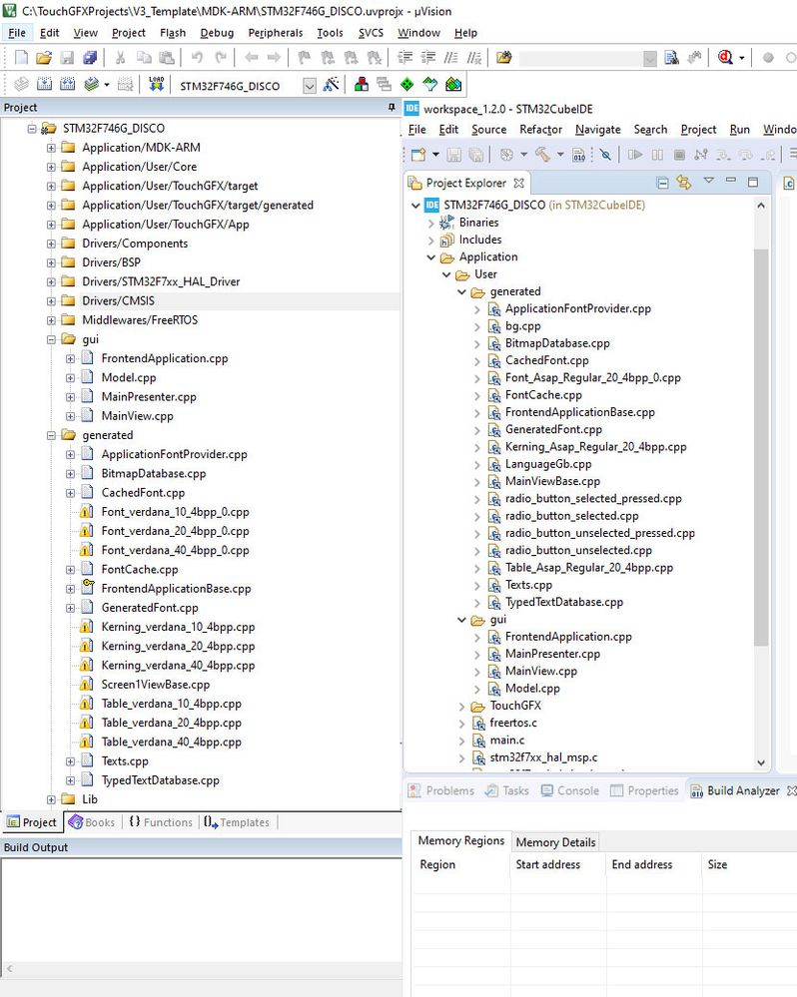Image resolution: width=797 pixels, height=997 pixels.
Task: Click the Build Output horizontal scroll left arrow
Action: 9,969
